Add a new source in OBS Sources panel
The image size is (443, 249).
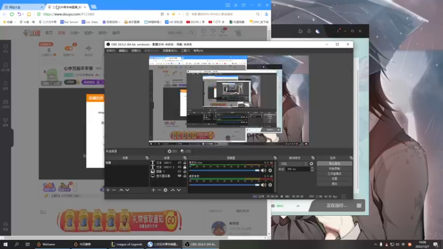153,190
